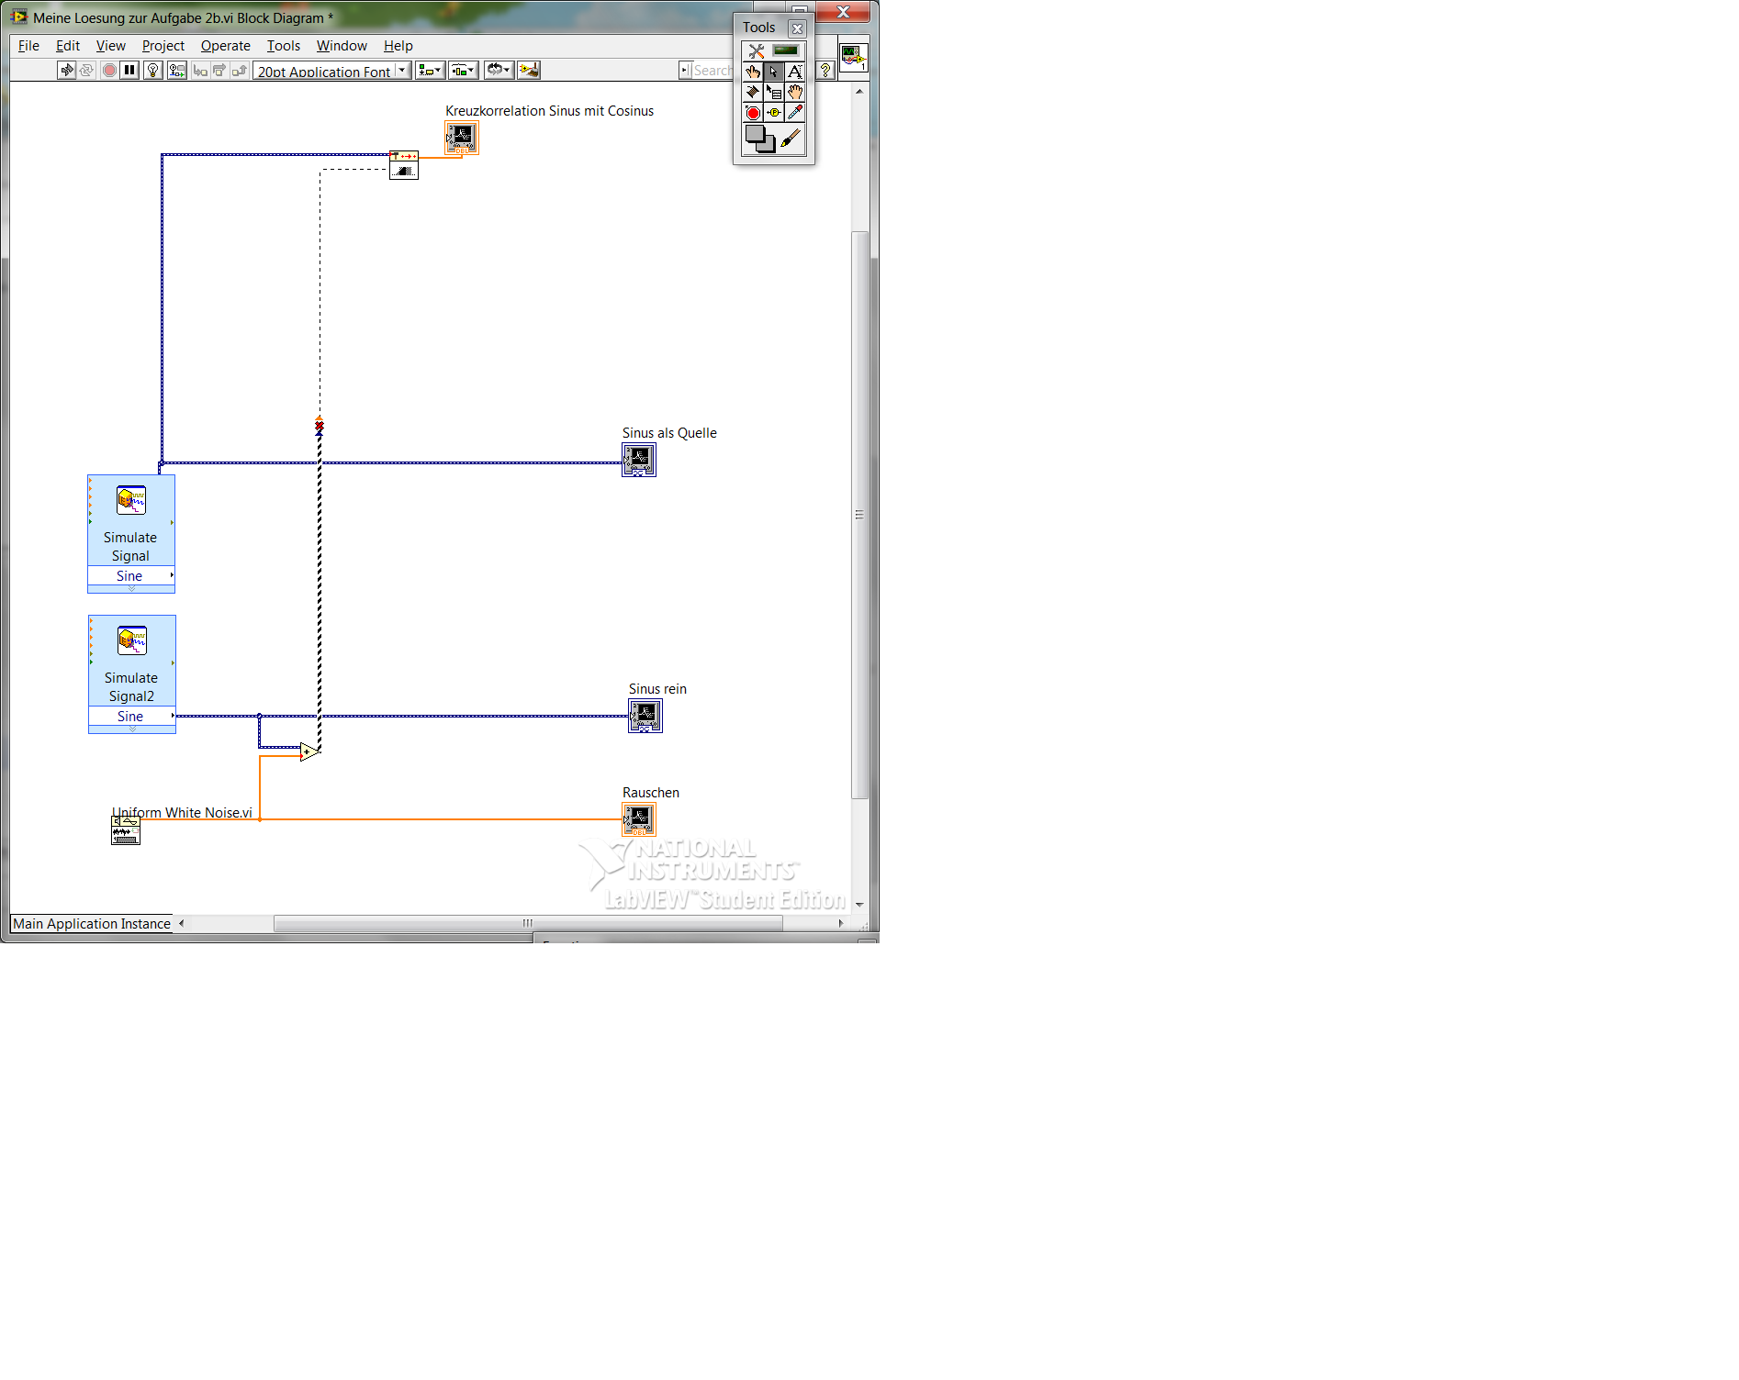This screenshot has height=1380, width=1739.
Task: Click the Sinus rein graph terminal
Action: point(645,716)
